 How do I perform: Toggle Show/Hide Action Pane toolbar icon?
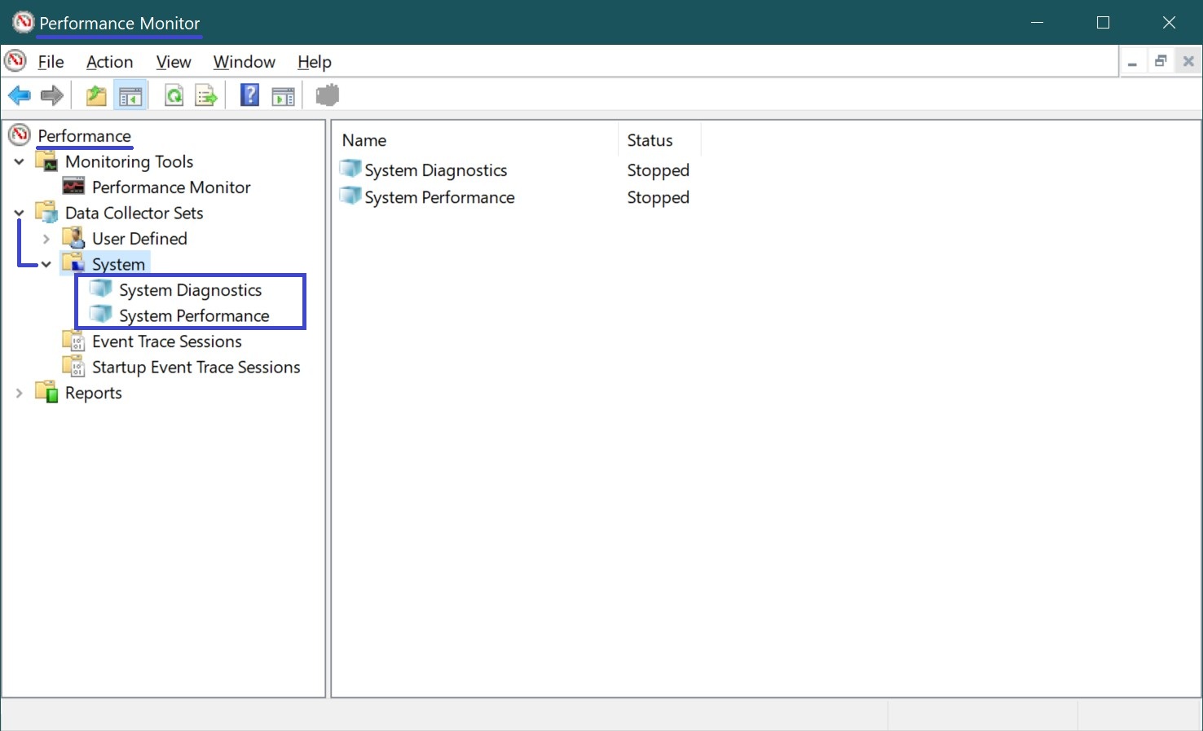(x=283, y=96)
